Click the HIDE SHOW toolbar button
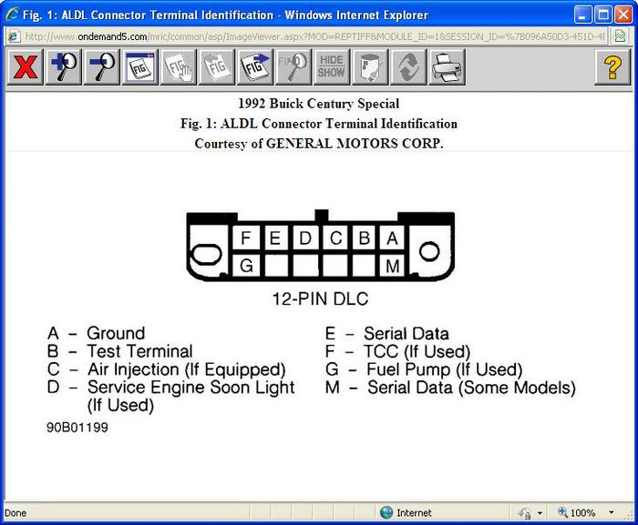Image resolution: width=638 pixels, height=525 pixels. tap(331, 67)
